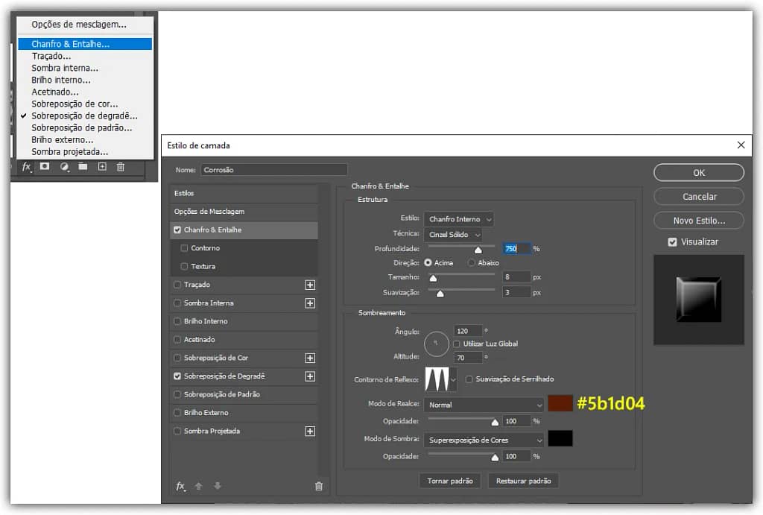Click the Altitude input field showing 70

468,358
